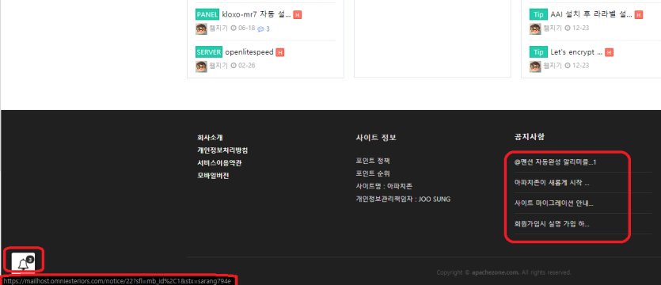Open notice 회원가입시 실명 가입 하...
This screenshot has width=661, height=285.
coord(552,224)
